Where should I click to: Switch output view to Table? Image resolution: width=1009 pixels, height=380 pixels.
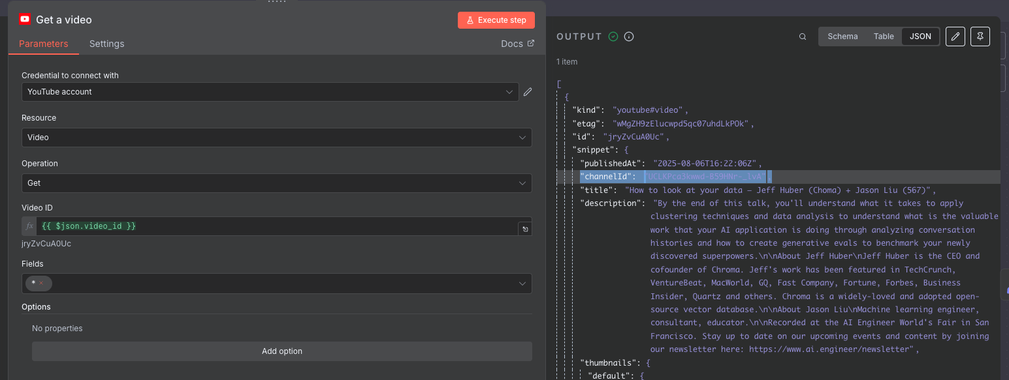884,37
